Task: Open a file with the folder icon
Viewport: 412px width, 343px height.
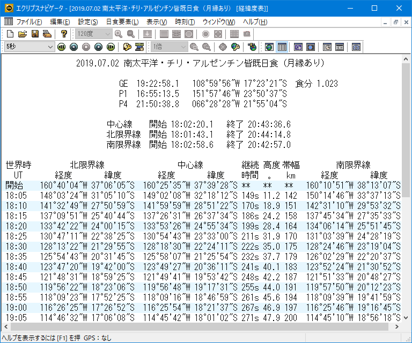Action: [22, 34]
